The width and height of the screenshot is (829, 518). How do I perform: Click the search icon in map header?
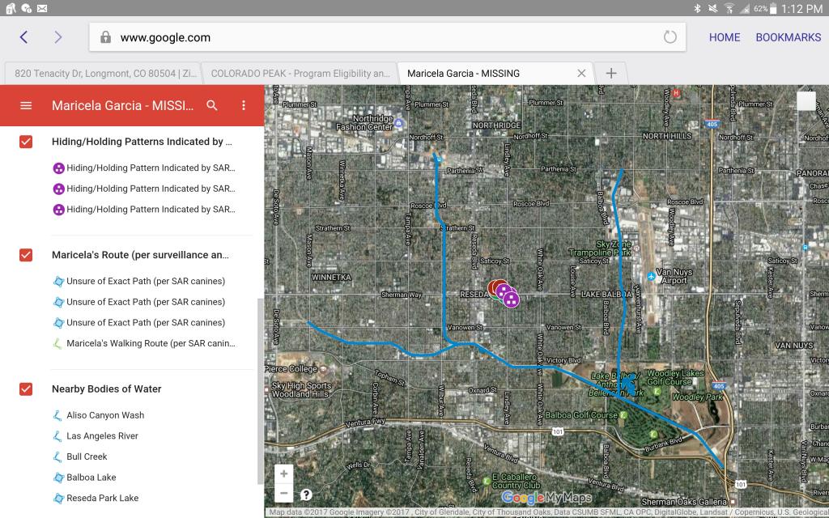(212, 105)
